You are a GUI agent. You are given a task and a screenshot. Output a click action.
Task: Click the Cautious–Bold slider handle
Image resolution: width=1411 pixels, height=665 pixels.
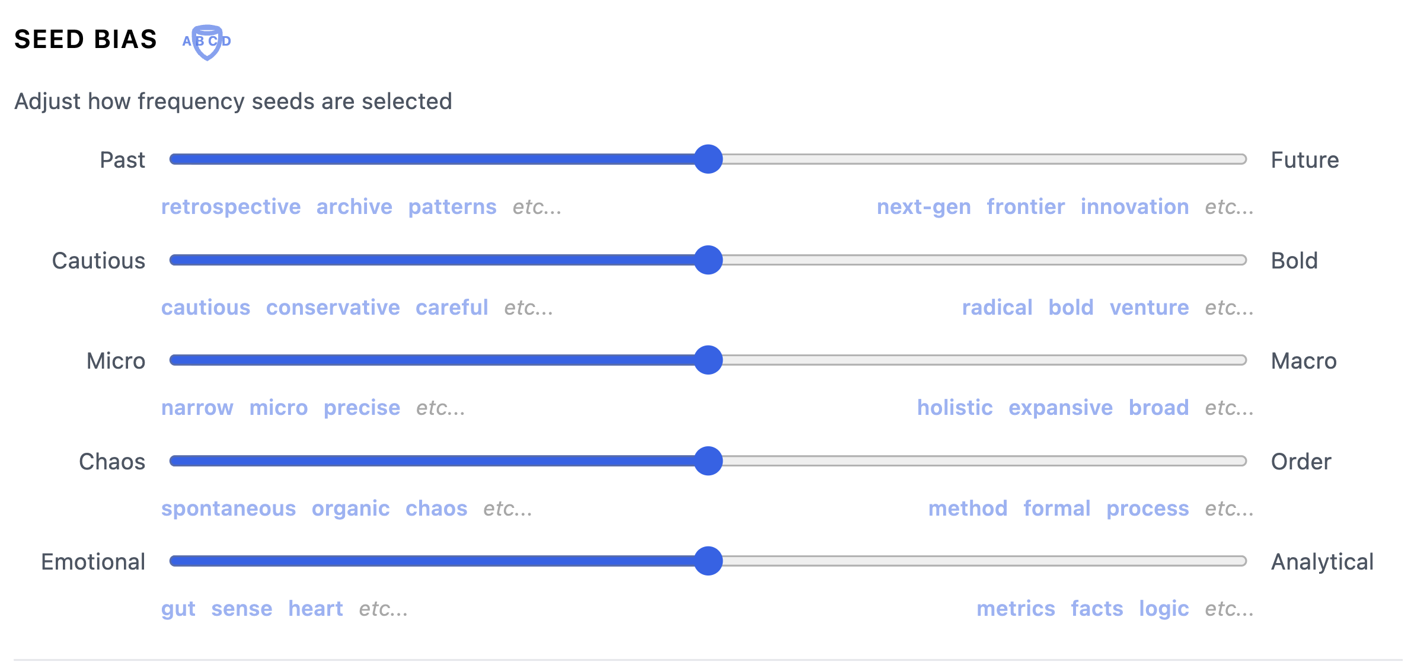(708, 260)
